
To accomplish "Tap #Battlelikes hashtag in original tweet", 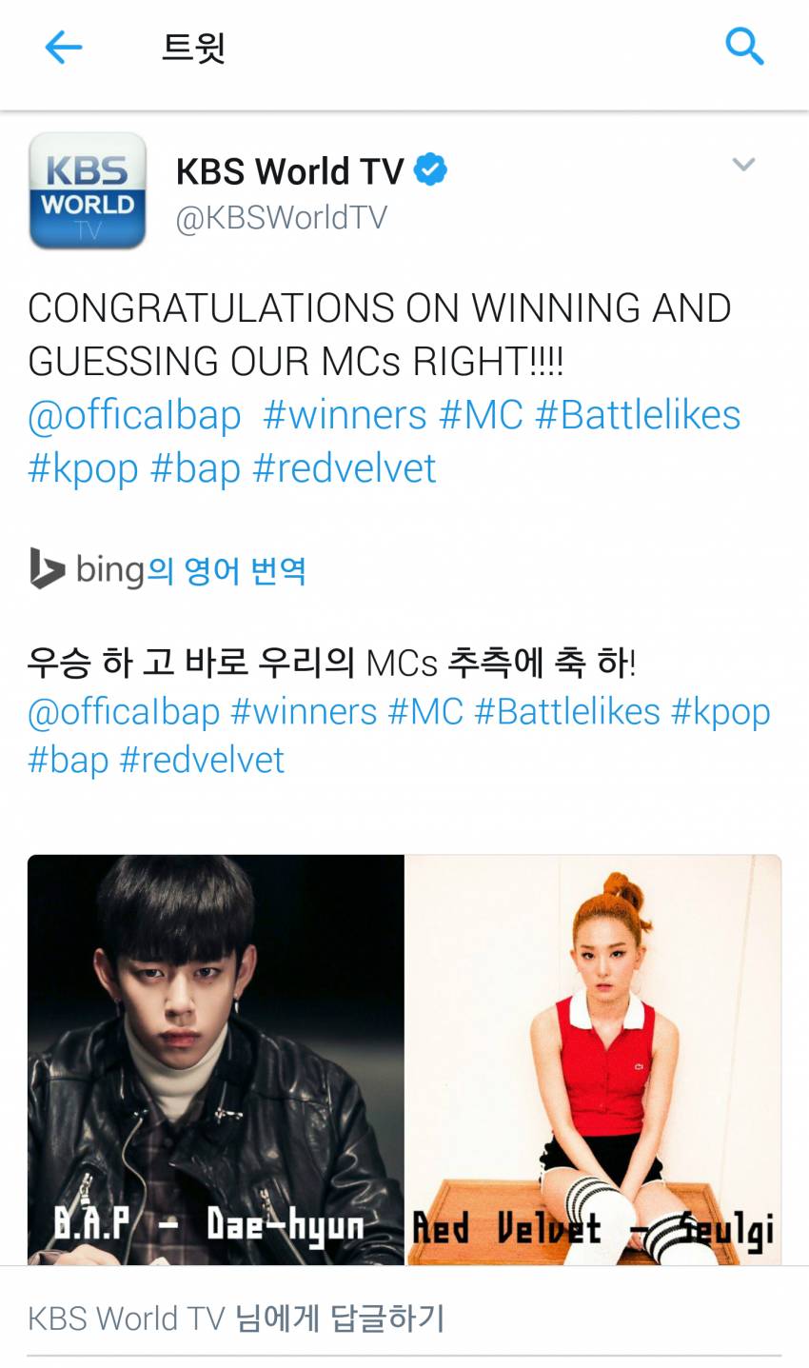I will [x=638, y=415].
